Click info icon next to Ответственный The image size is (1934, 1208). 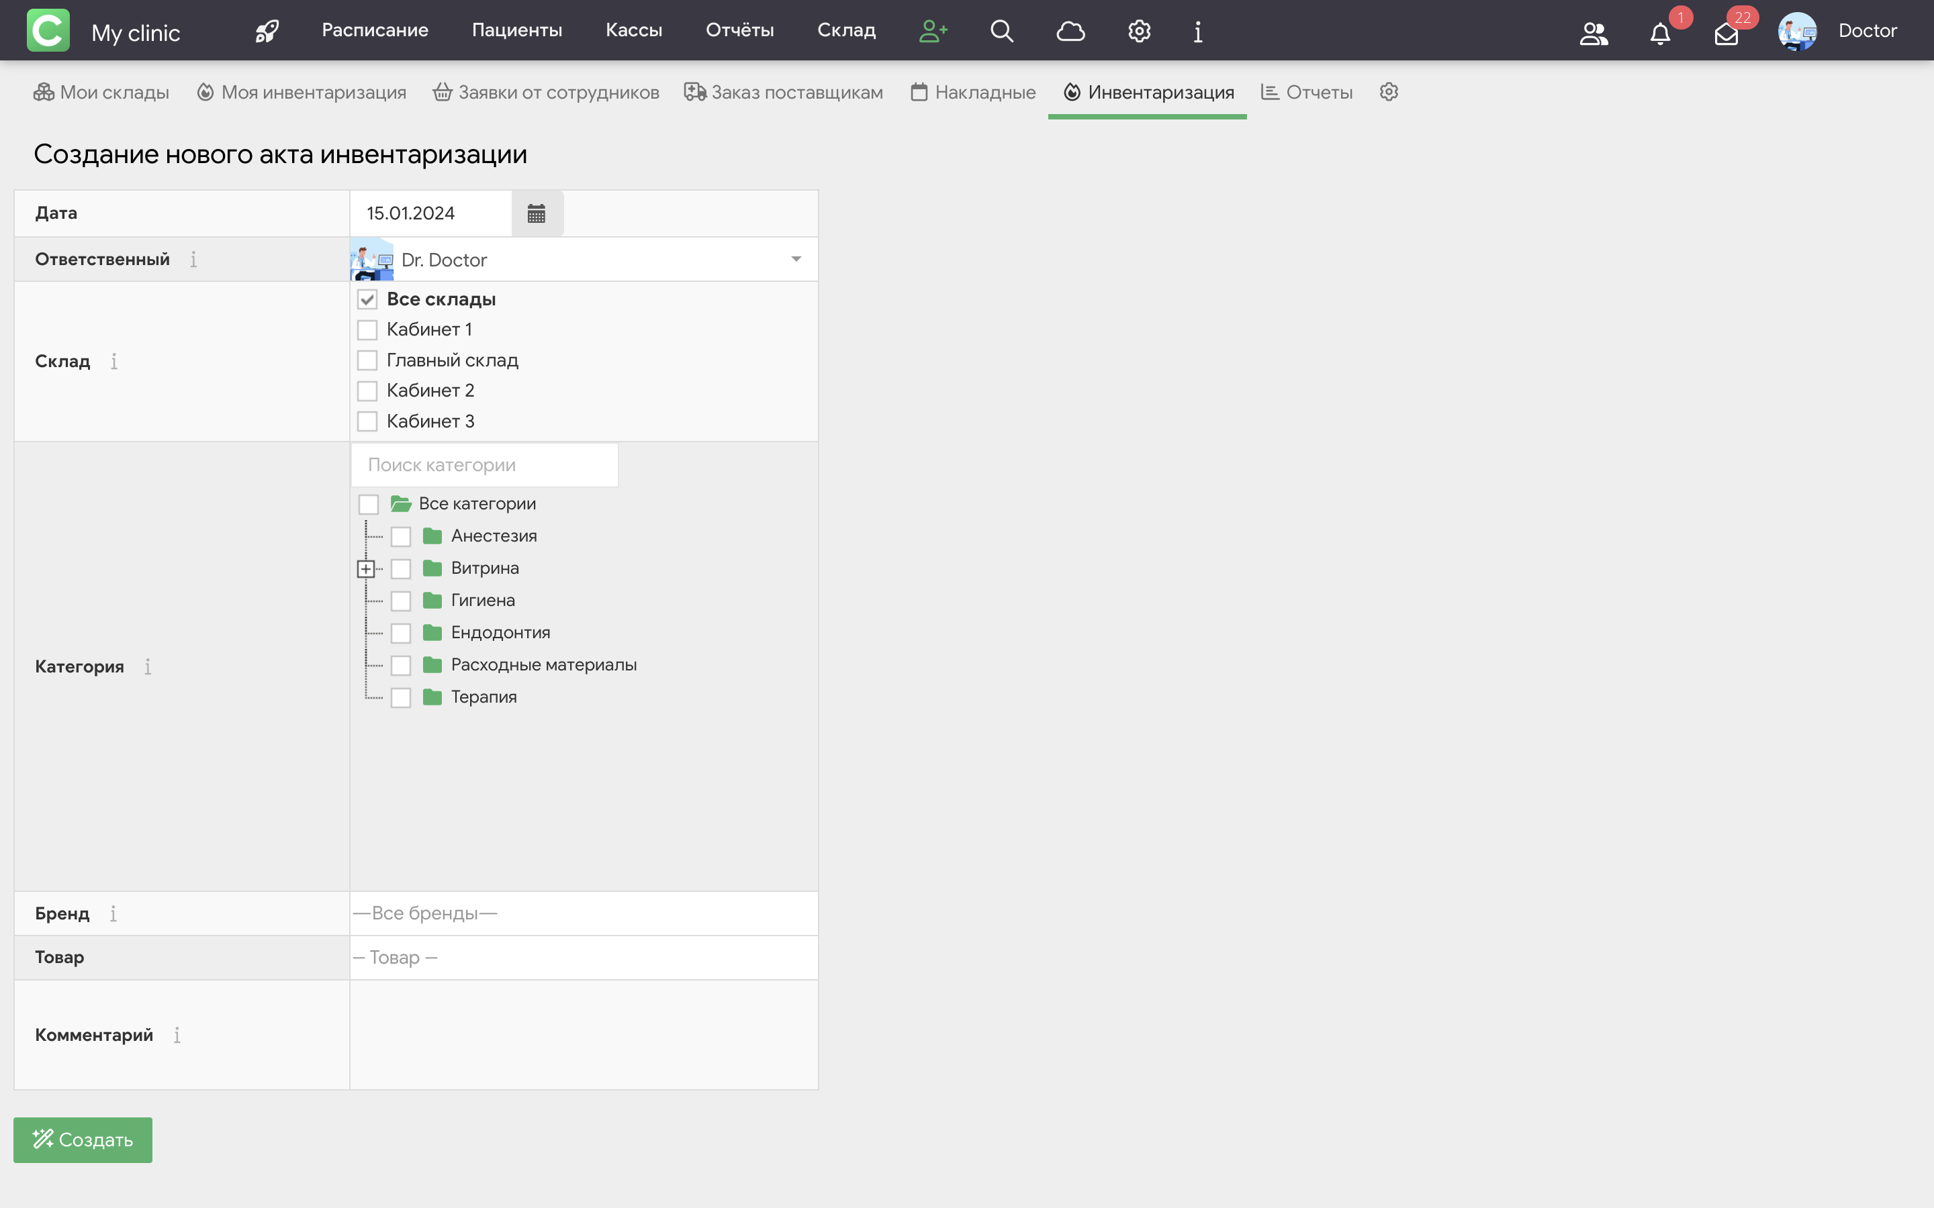(x=193, y=259)
